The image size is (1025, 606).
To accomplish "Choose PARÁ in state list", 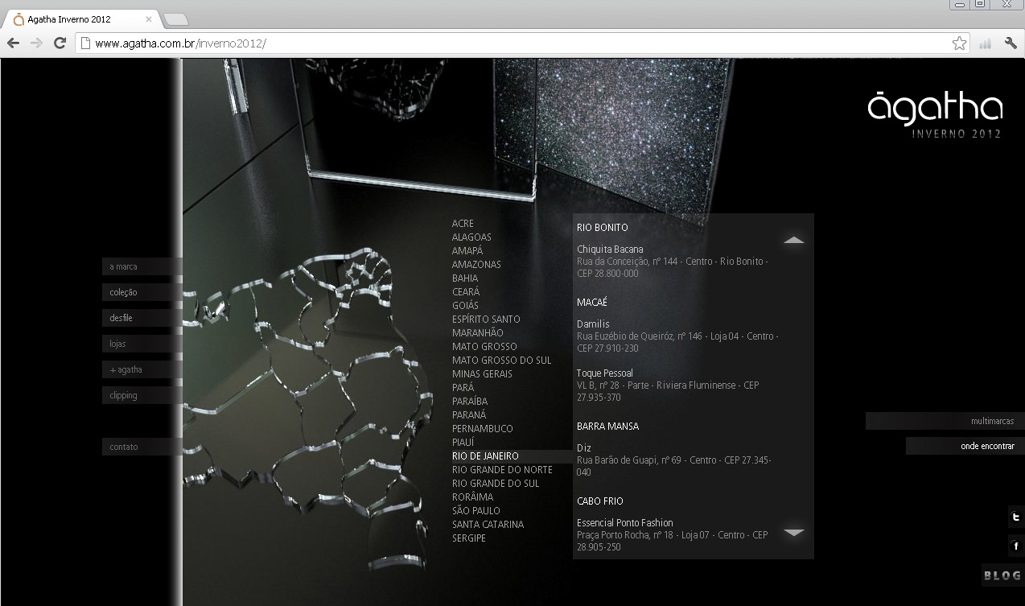I will (463, 388).
